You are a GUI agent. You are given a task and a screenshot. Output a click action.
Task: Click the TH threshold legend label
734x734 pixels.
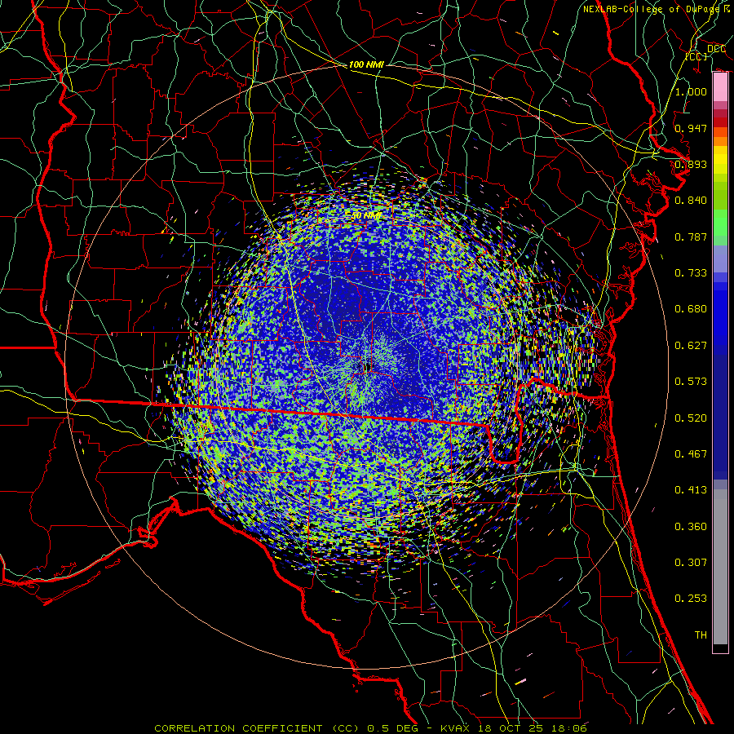click(701, 635)
